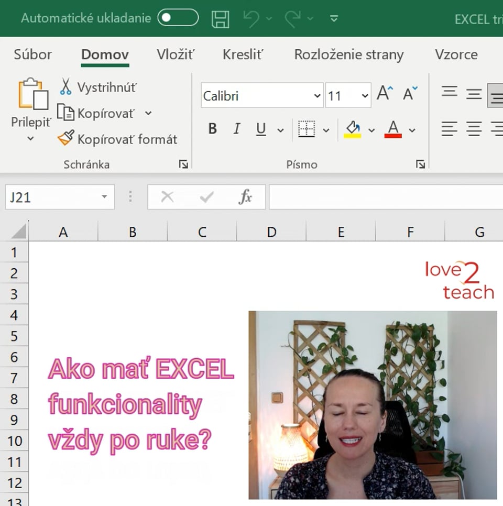Viewport: 503px width, 506px height.
Task: Switch to the Kresliť tab
Action: pos(243,54)
